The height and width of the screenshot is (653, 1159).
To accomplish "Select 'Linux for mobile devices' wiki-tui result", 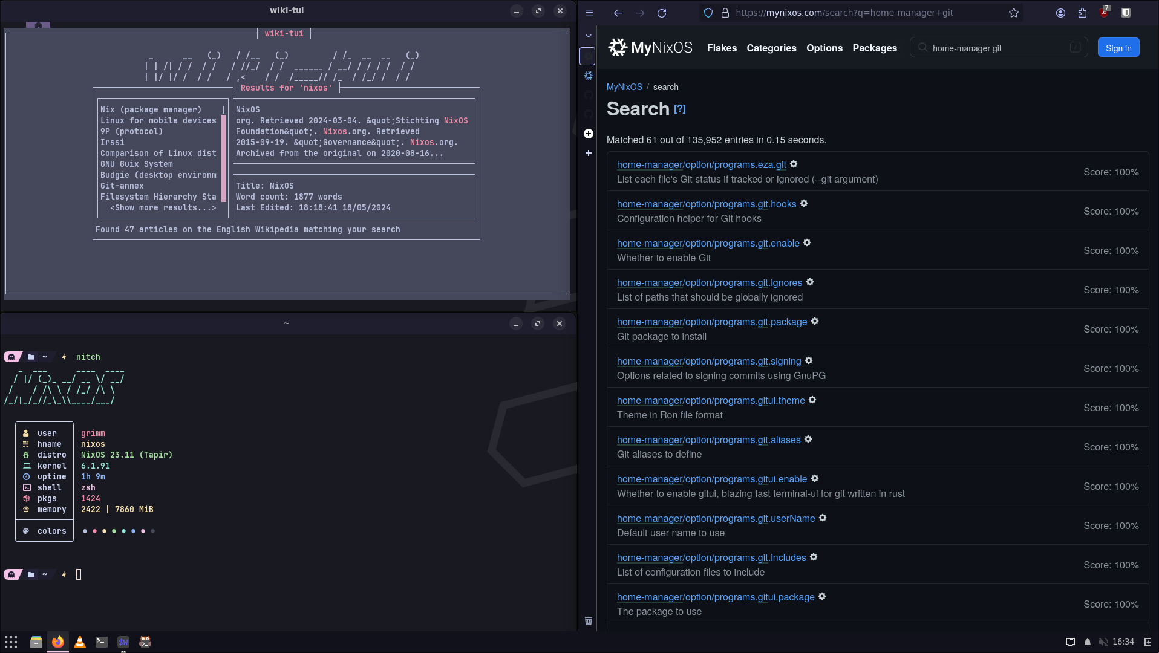I will click(x=158, y=120).
